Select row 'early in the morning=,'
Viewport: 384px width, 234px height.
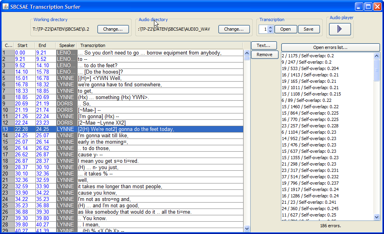click(x=123, y=142)
